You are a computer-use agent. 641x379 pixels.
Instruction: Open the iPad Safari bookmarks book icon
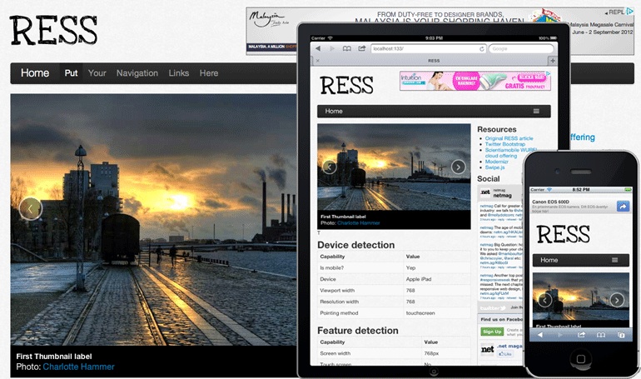coord(346,48)
